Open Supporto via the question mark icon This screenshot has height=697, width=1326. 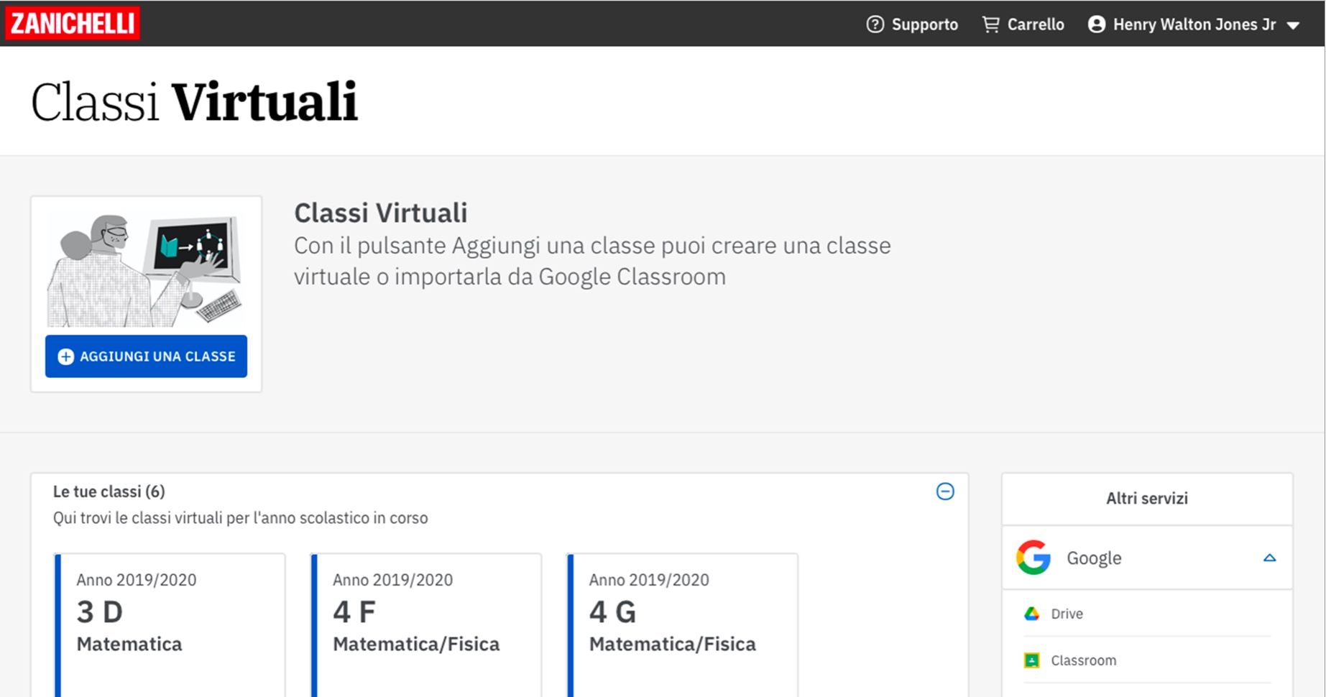click(x=874, y=24)
